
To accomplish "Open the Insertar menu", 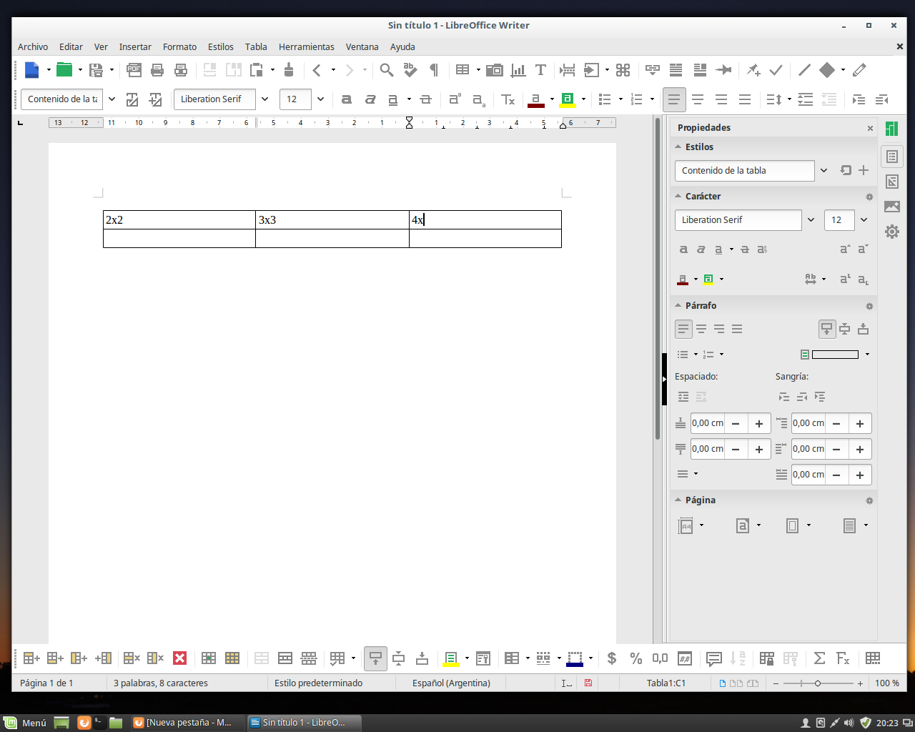I will tap(135, 46).
